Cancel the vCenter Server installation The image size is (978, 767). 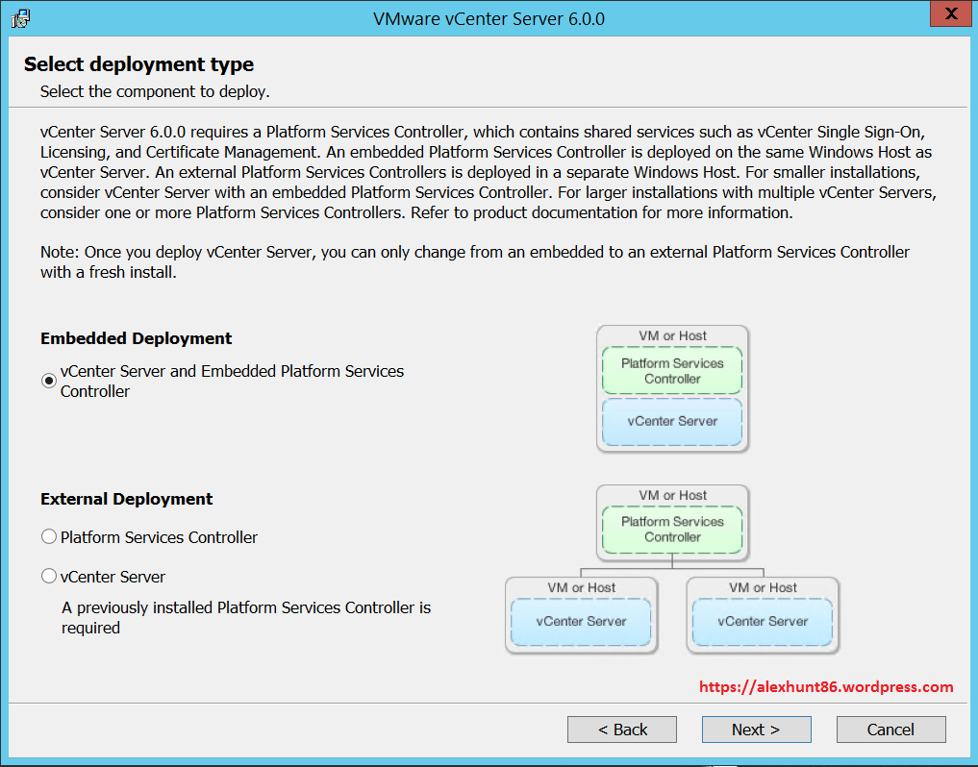click(x=890, y=730)
